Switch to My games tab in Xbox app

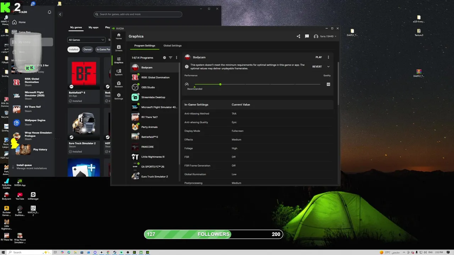(76, 27)
